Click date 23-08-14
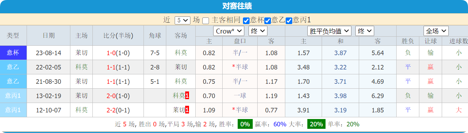Viewport: 468px width, 133px height. point(49,53)
